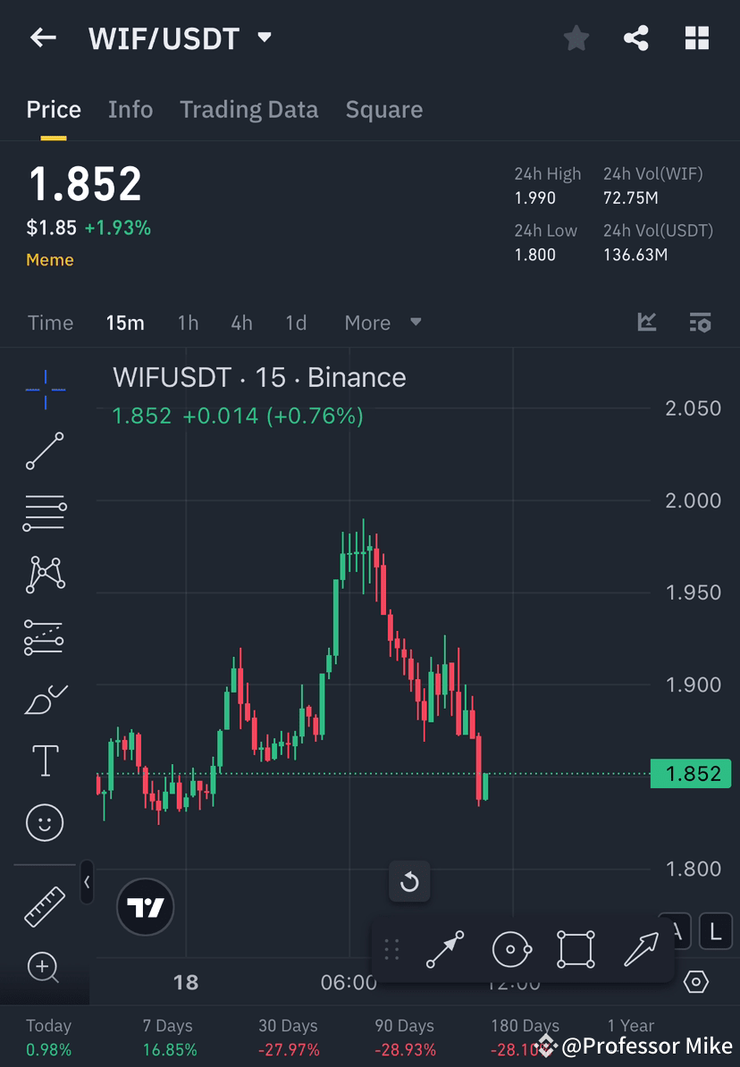Select the ruler measure tool

45,904
